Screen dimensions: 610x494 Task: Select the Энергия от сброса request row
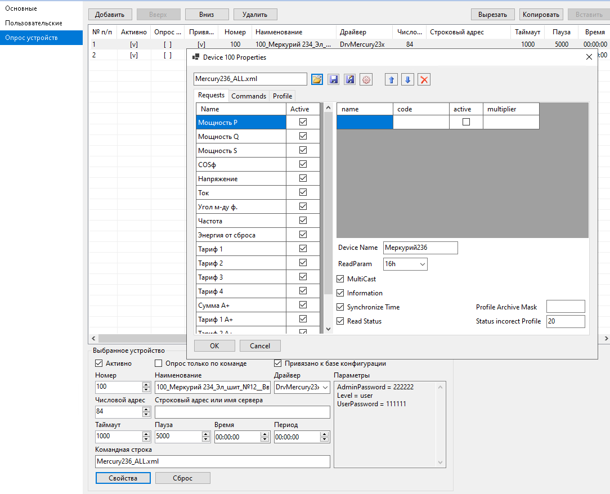[x=241, y=235]
